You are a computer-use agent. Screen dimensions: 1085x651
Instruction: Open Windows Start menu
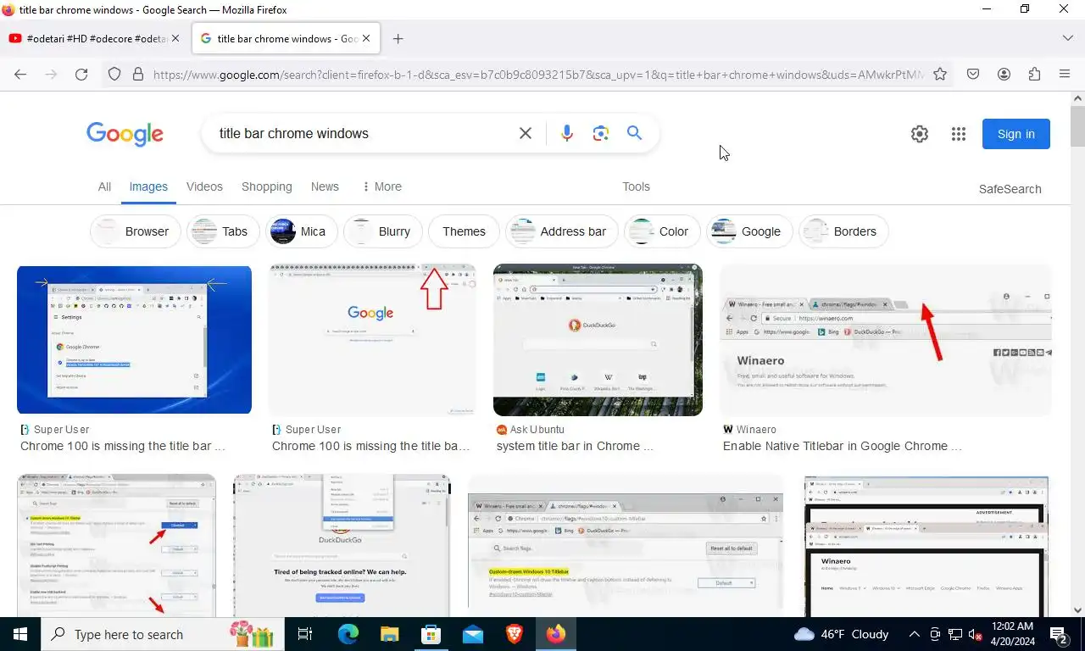[20, 634]
